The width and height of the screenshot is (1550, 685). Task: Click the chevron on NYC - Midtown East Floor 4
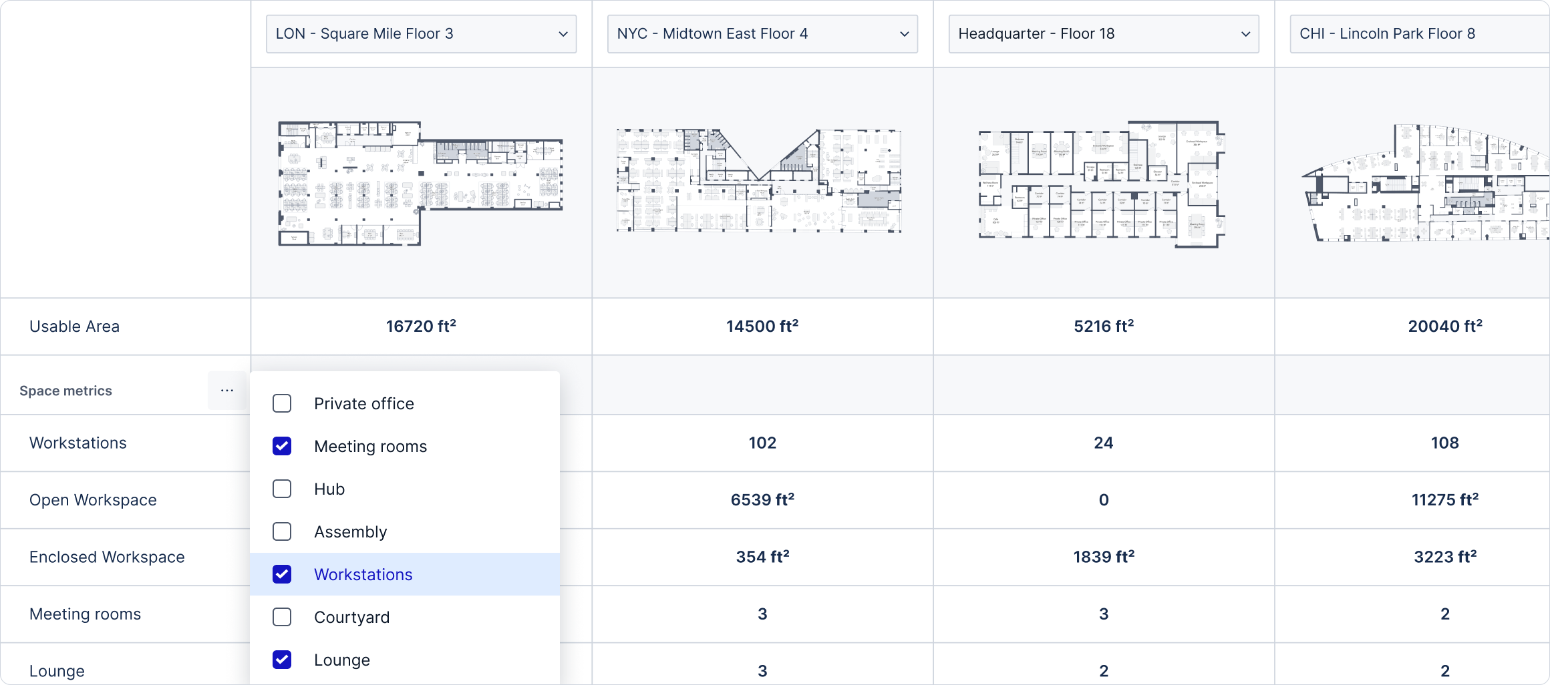(905, 34)
